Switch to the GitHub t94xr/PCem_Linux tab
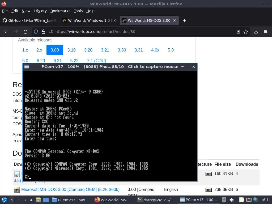This screenshot has height=204, width=272. click(x=29, y=20)
